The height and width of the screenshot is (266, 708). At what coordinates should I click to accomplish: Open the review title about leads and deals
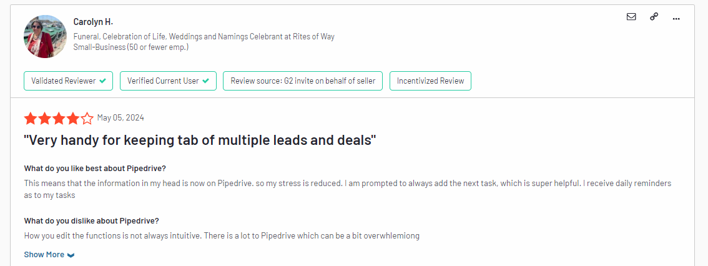point(200,140)
